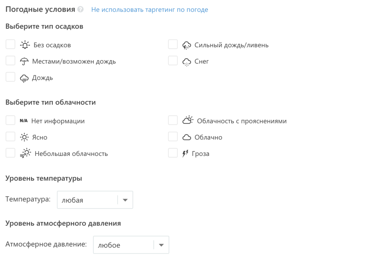This screenshot has width=374, height=260.
Task: Click the arrow in the любое pressure dropdown
Action: (x=161, y=245)
